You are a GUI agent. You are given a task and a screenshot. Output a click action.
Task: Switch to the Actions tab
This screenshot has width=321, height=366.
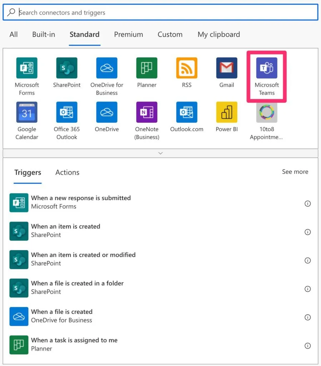(67, 173)
